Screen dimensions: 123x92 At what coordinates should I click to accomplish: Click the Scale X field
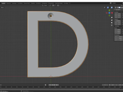pos(118,30)
